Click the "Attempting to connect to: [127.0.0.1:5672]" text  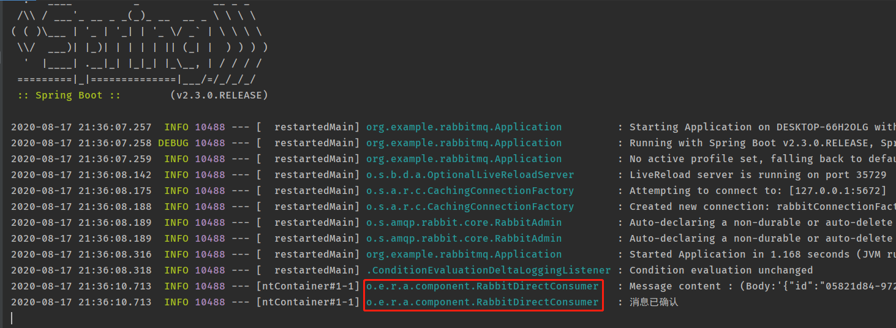(x=758, y=191)
